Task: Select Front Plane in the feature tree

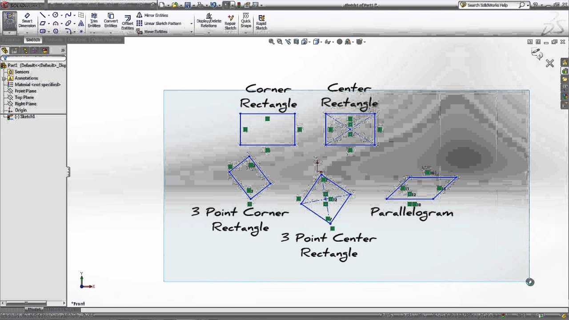Action: pyautogui.click(x=25, y=91)
